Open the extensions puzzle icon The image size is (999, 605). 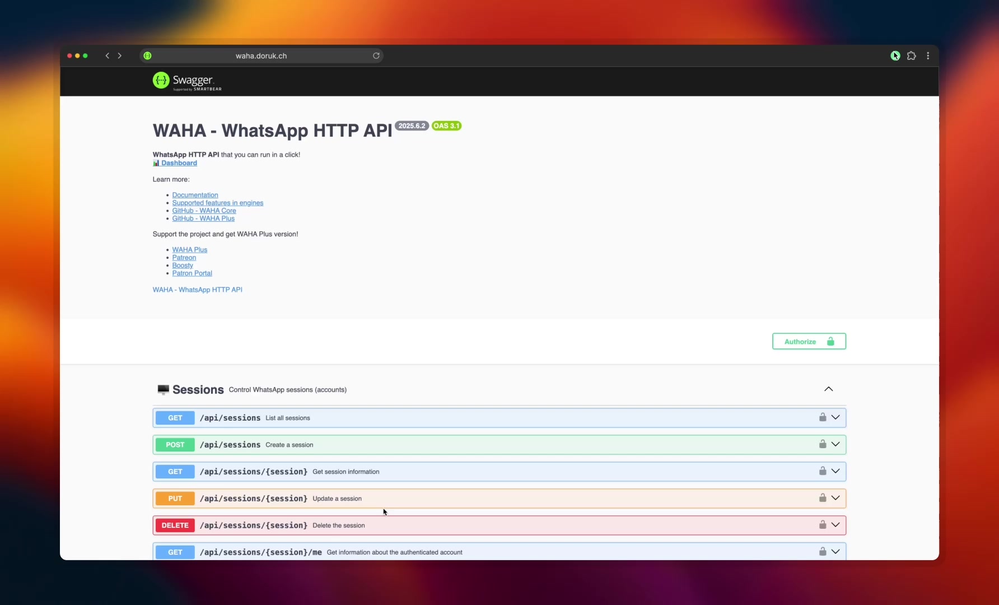tap(912, 55)
